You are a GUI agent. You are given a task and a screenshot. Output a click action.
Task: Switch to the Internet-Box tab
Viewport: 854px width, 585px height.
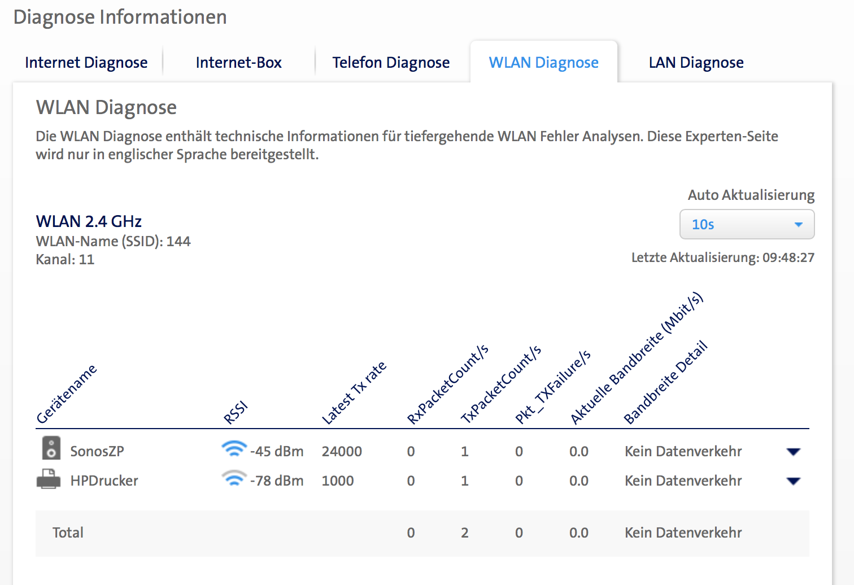coord(239,63)
